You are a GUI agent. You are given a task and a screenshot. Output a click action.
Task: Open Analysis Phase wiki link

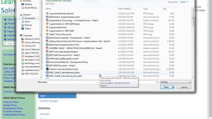11,102
